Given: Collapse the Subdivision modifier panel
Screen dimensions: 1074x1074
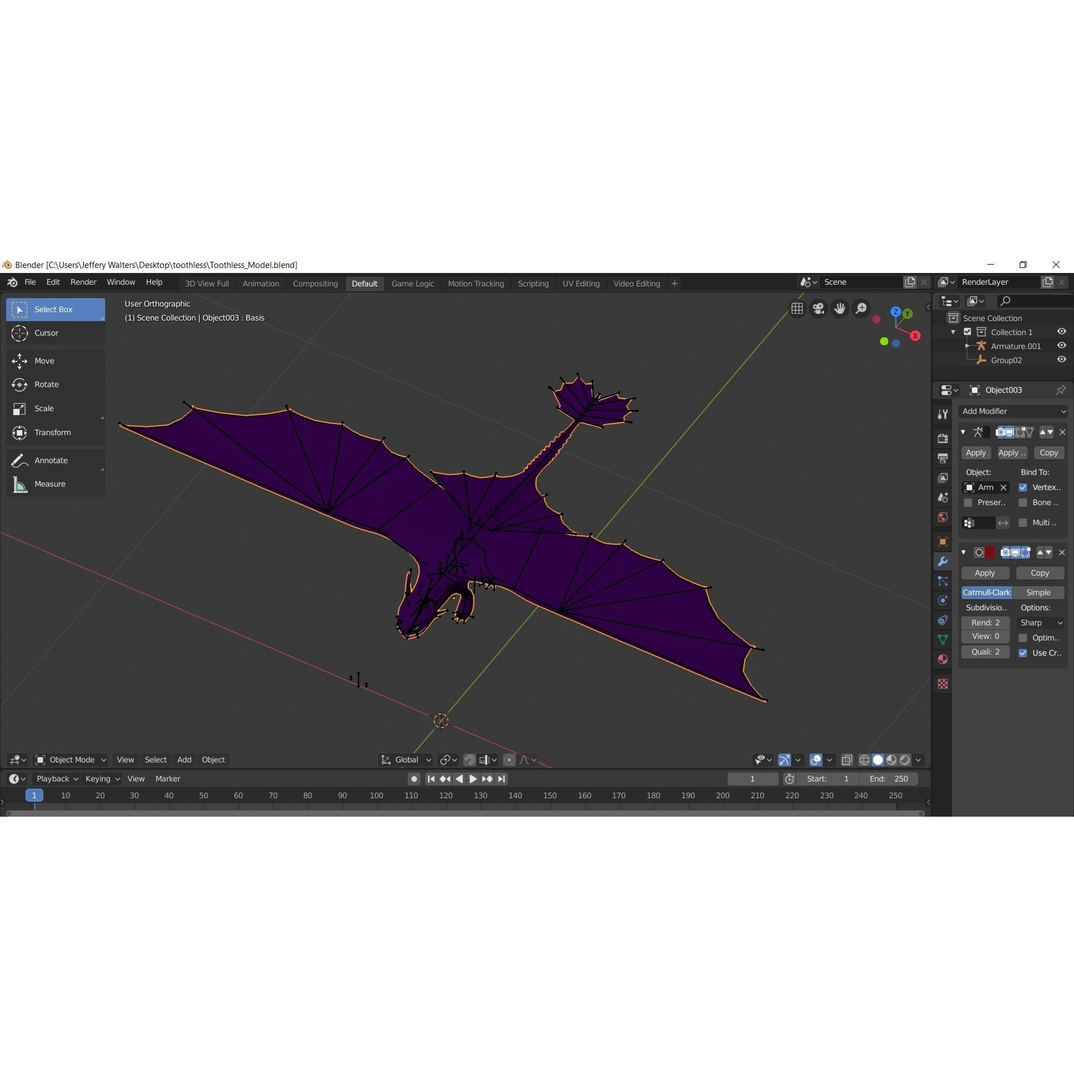Looking at the screenshot, I should (963, 552).
